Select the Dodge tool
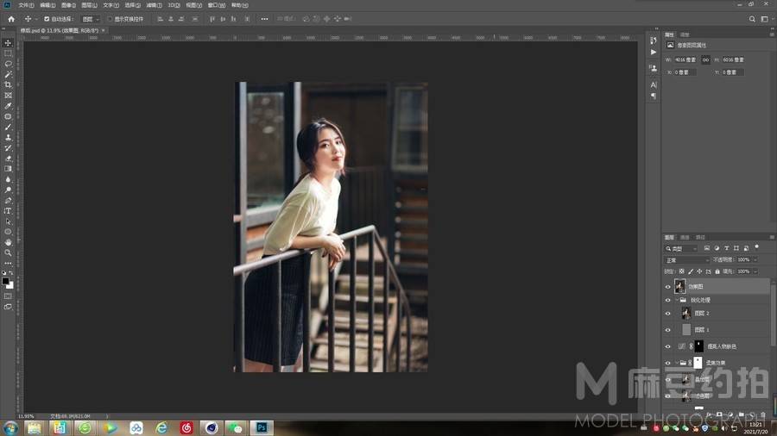The height and width of the screenshot is (436, 777). (8, 190)
